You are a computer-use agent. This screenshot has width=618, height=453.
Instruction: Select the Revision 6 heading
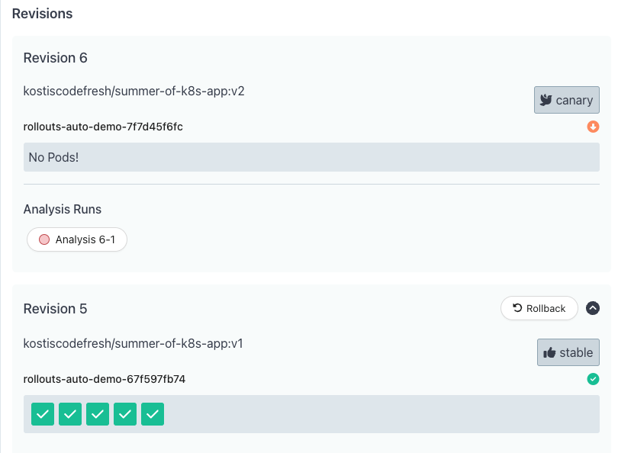click(x=56, y=58)
